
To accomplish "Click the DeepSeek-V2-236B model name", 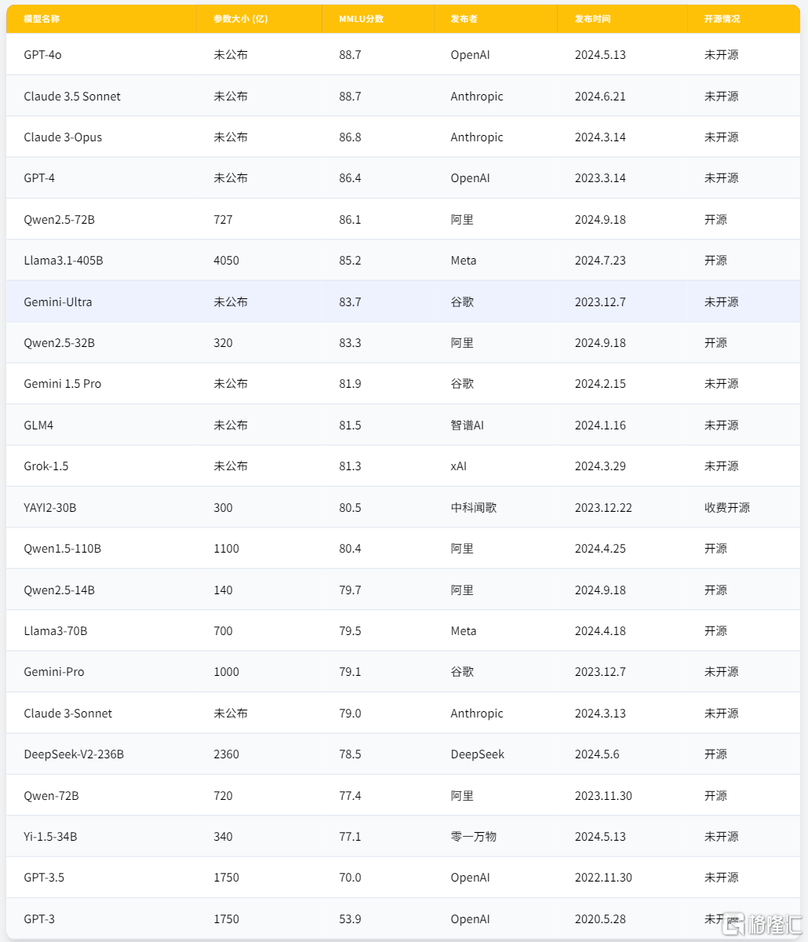I will [x=74, y=754].
